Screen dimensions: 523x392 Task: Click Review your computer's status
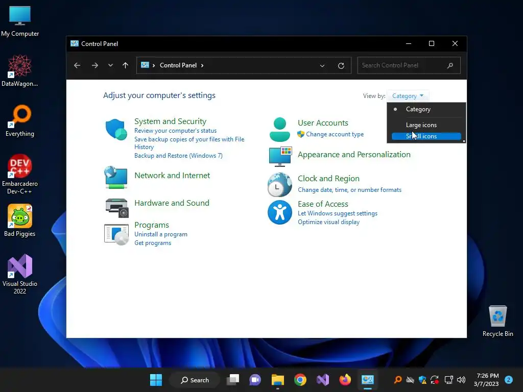click(176, 131)
